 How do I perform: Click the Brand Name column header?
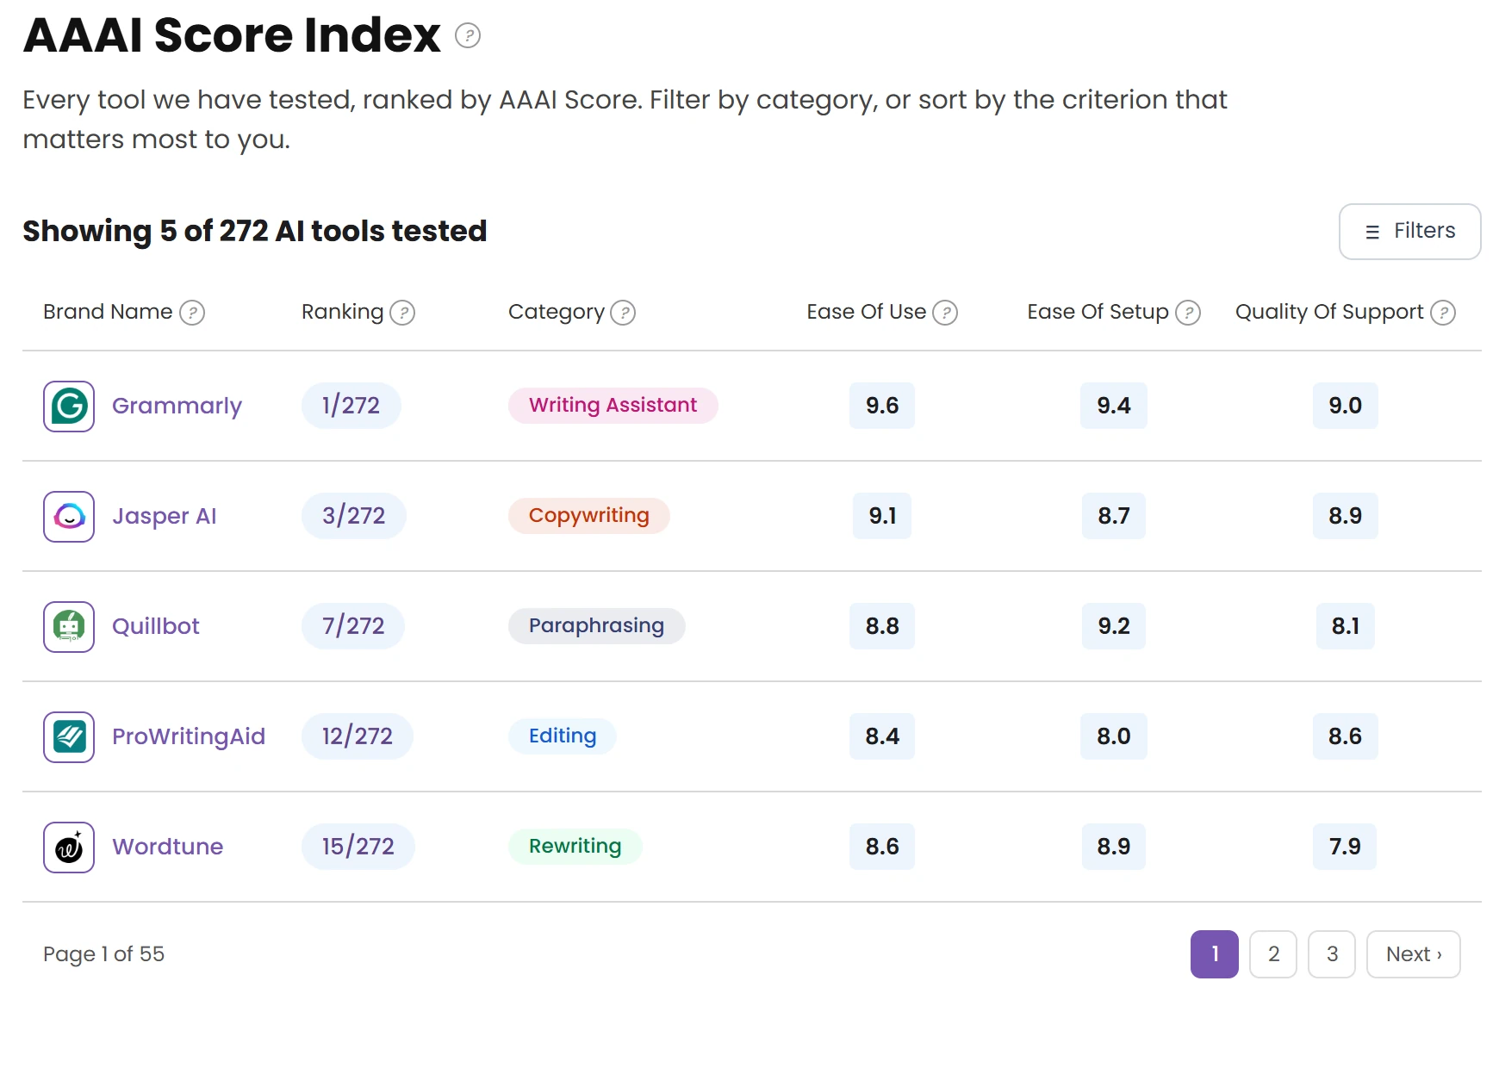[108, 312]
